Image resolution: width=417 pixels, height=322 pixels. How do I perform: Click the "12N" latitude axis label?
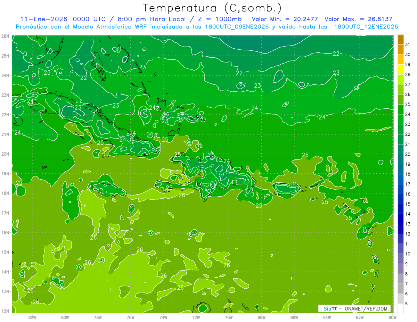pyautogui.click(x=5, y=311)
